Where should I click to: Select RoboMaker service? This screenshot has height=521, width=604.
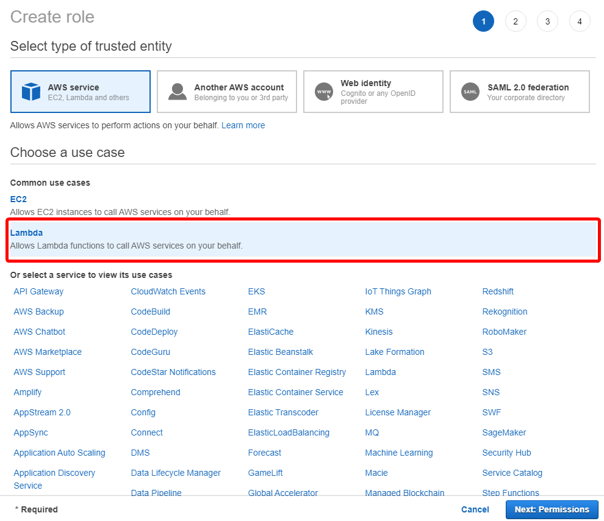tap(504, 332)
